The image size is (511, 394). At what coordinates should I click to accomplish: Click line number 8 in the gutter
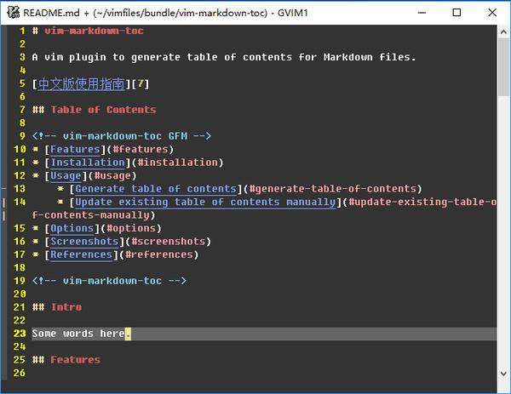click(22, 123)
